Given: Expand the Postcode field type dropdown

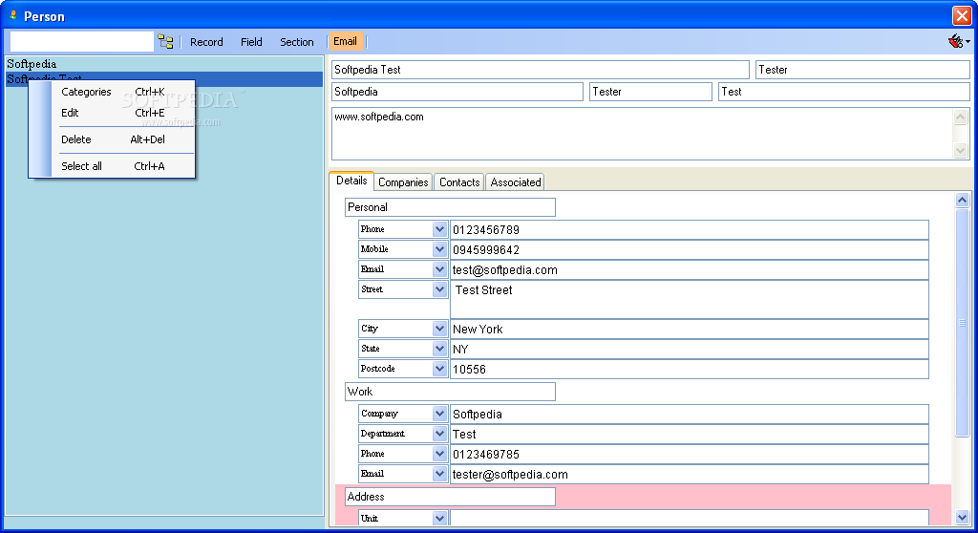Looking at the screenshot, I should pyautogui.click(x=439, y=369).
